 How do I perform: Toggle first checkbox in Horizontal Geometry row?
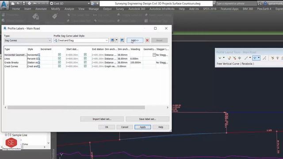point(59,54)
